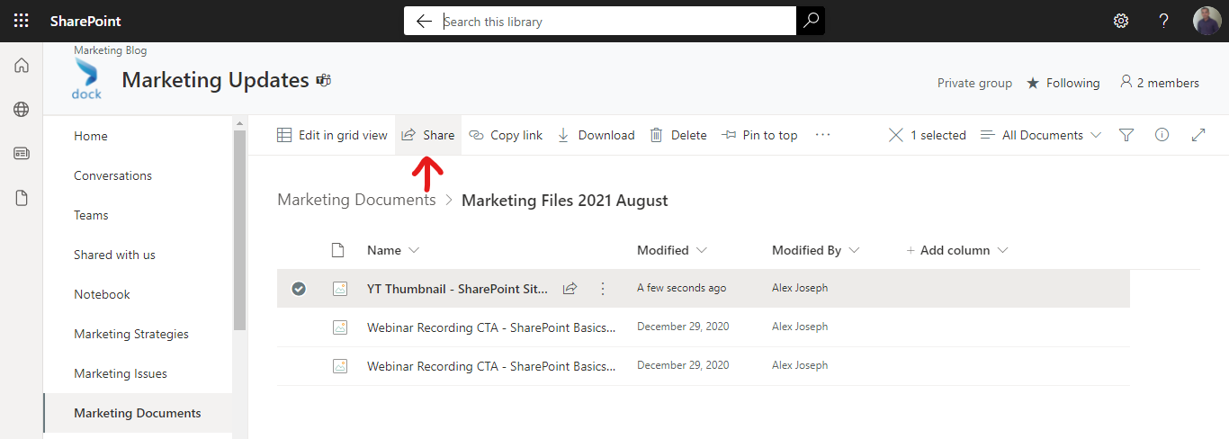Click the file type column header icon
Viewport: 1229px width, 439px height.
point(338,250)
